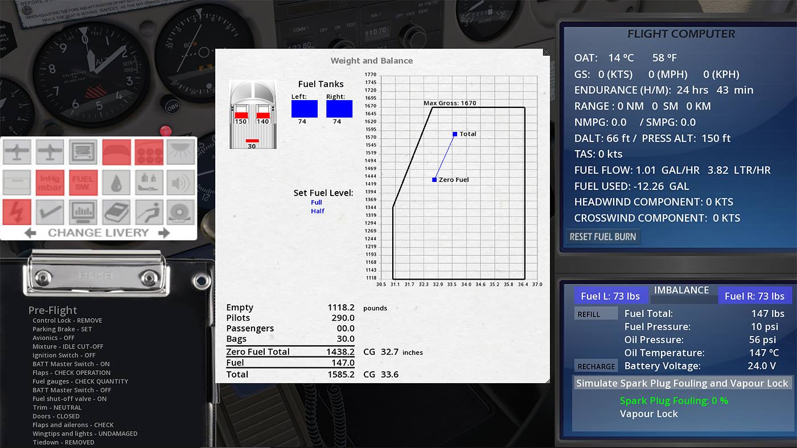Set fuel level to Full
Viewport: 797px width, 448px height.
tap(317, 202)
